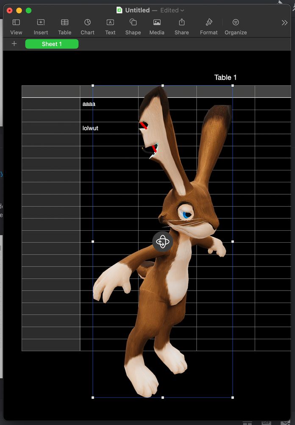Click the 3D rotate control on rabbit

coord(162,241)
